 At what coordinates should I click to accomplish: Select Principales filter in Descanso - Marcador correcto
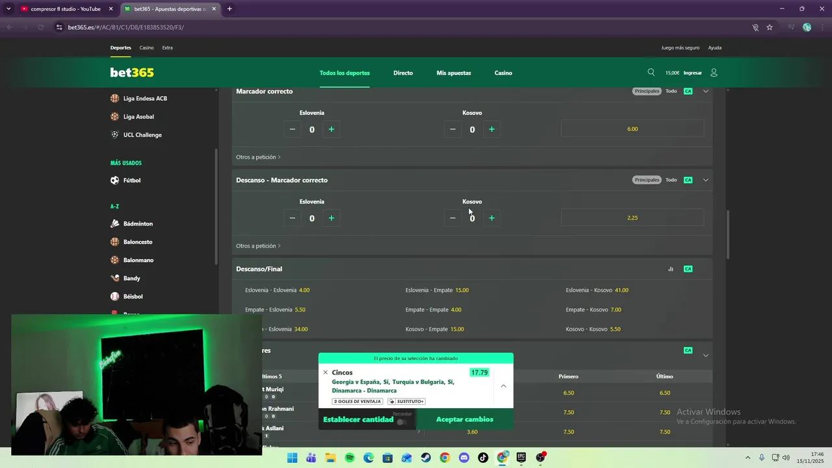(647, 180)
